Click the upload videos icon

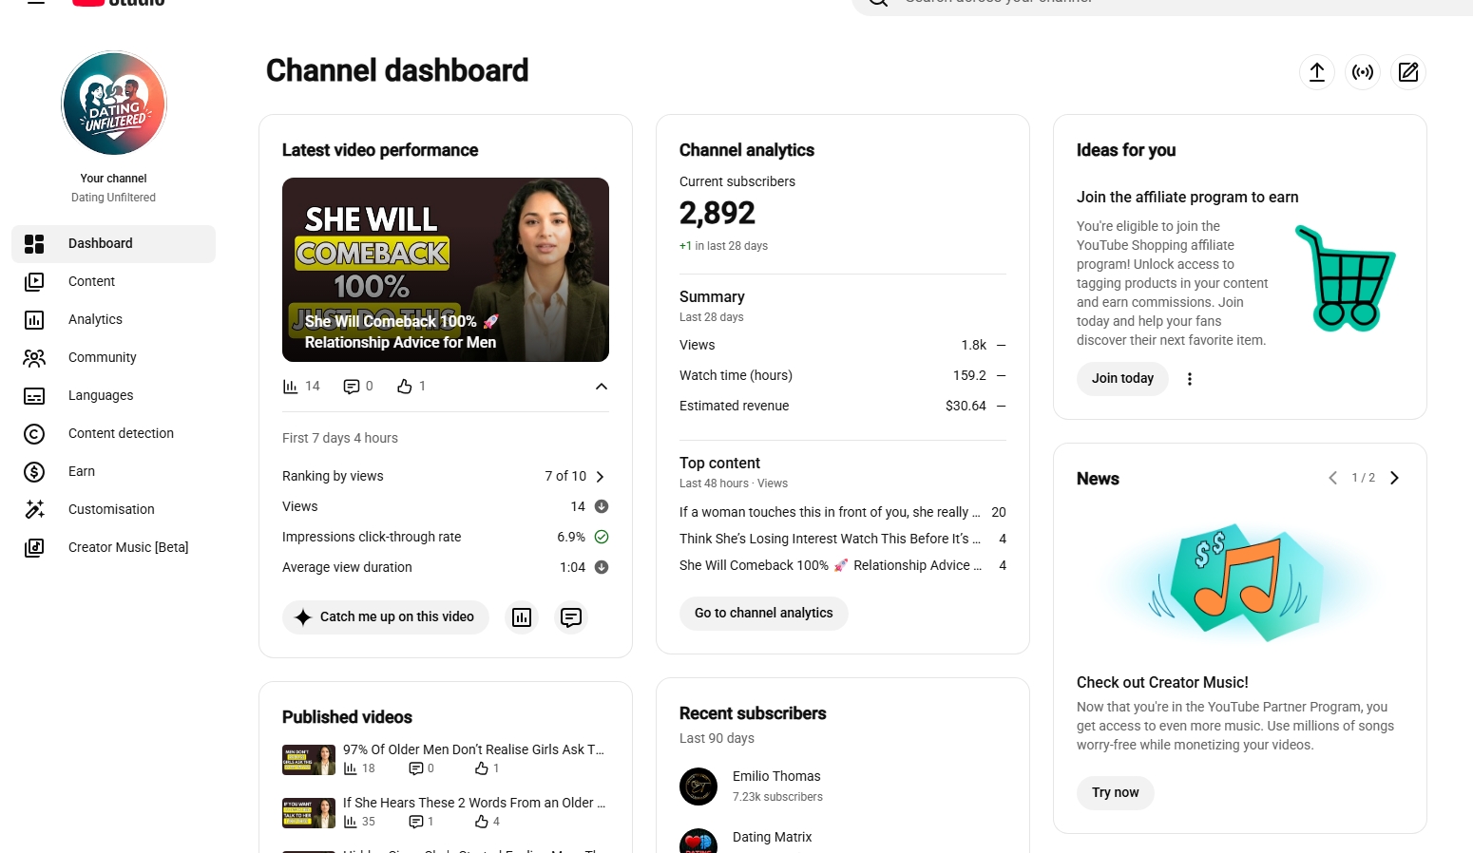1317,72
